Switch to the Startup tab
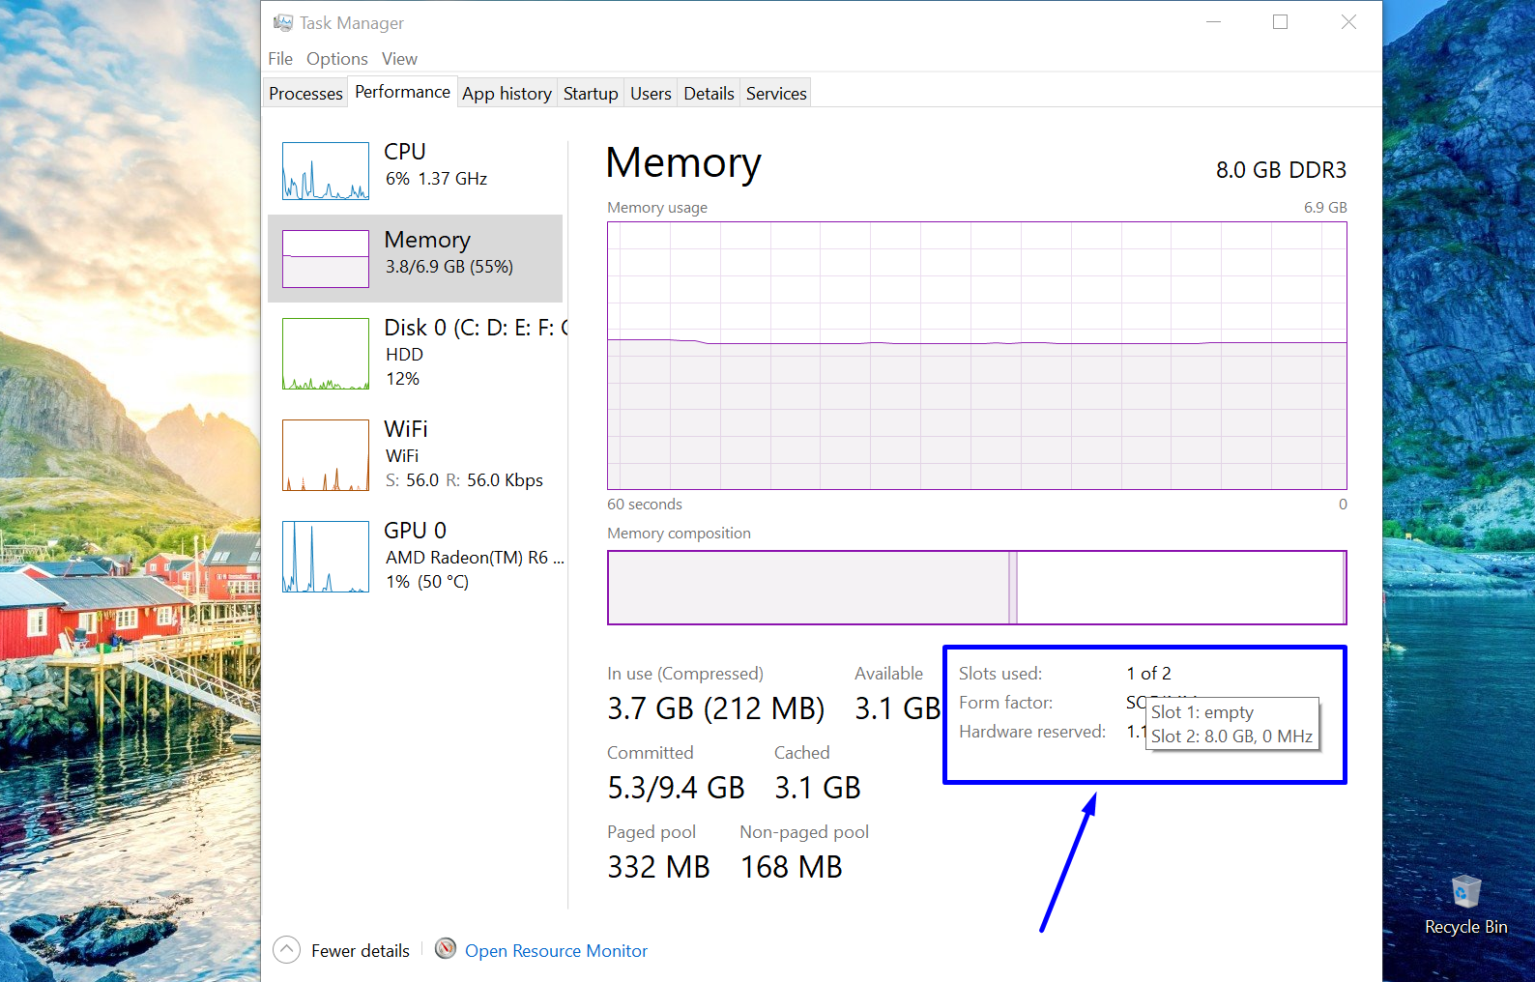The height and width of the screenshot is (982, 1535). [591, 94]
